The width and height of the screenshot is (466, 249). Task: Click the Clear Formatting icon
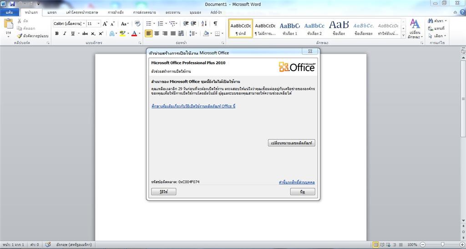(137, 24)
